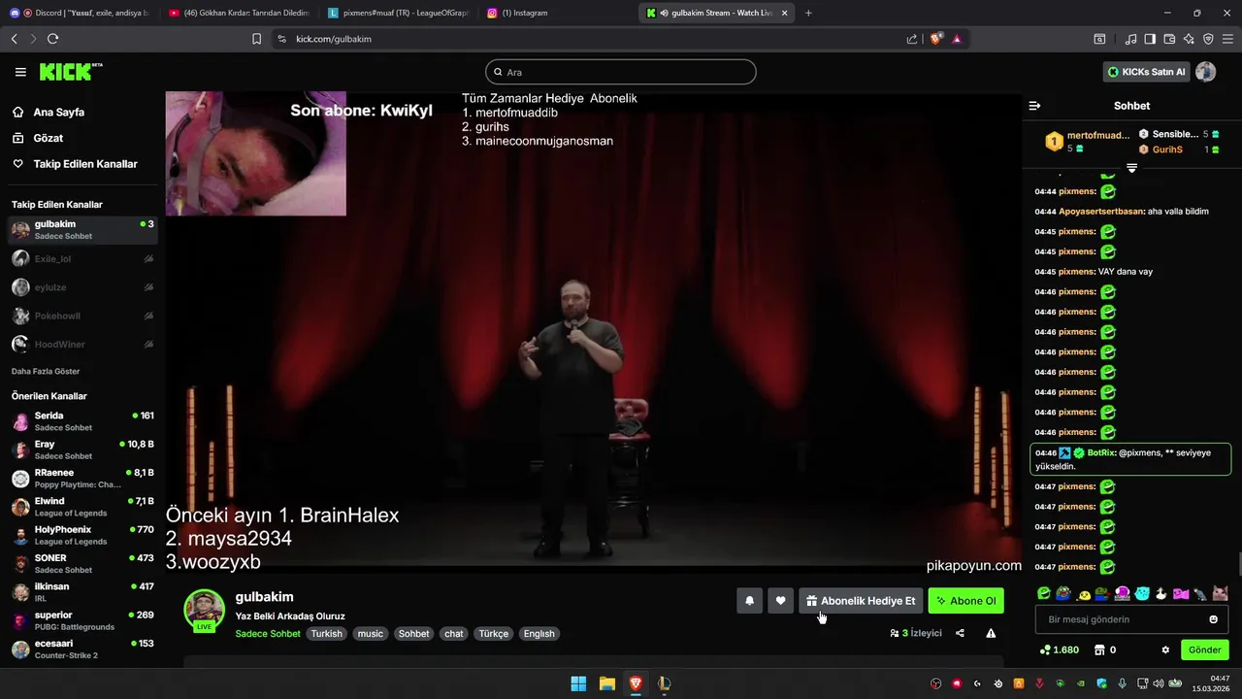The height and width of the screenshot is (699, 1242).
Task: Open a new browser tab
Action: pos(808,13)
